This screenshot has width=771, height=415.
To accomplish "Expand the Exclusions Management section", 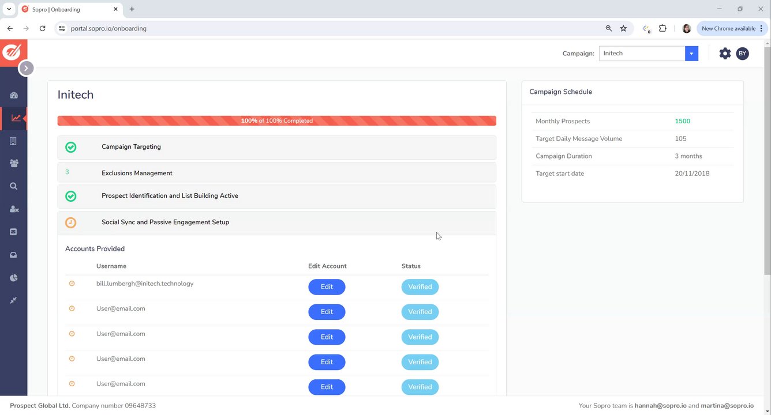I will [x=277, y=172].
